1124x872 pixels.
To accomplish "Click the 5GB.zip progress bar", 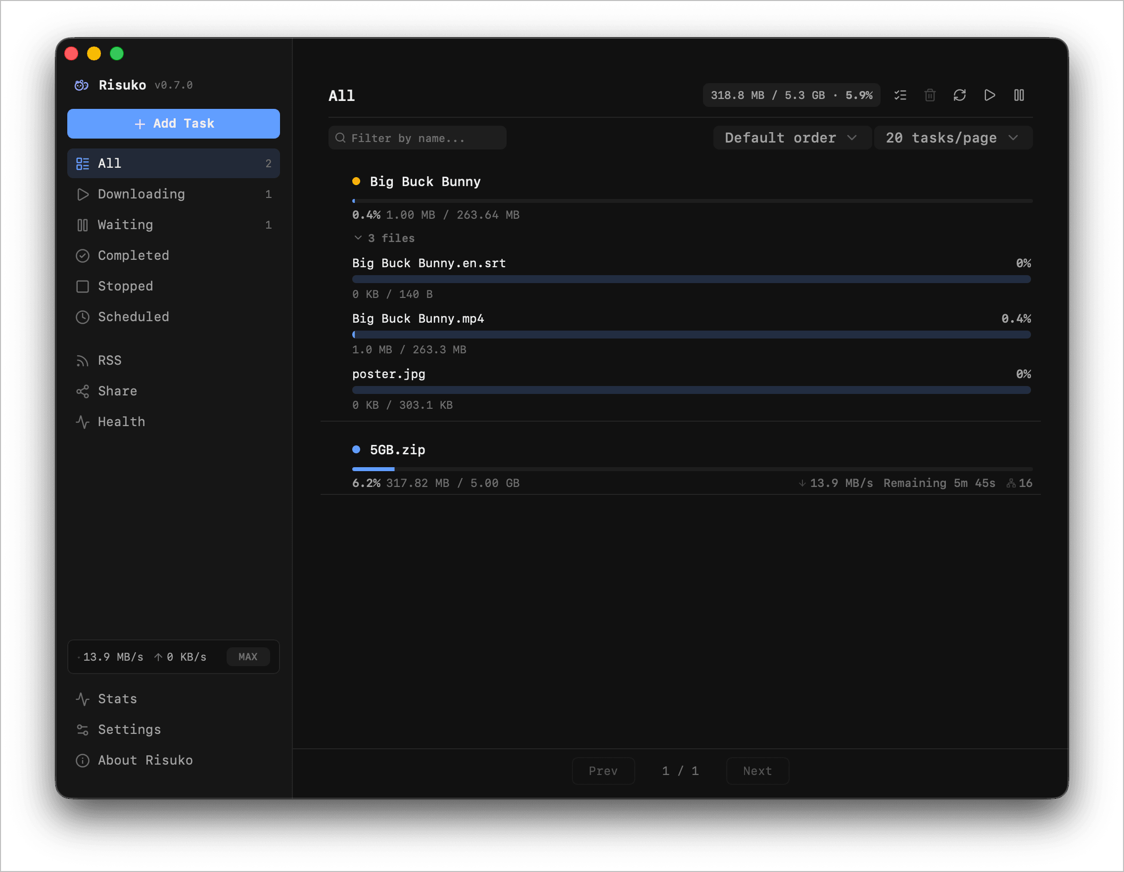I will 692,469.
